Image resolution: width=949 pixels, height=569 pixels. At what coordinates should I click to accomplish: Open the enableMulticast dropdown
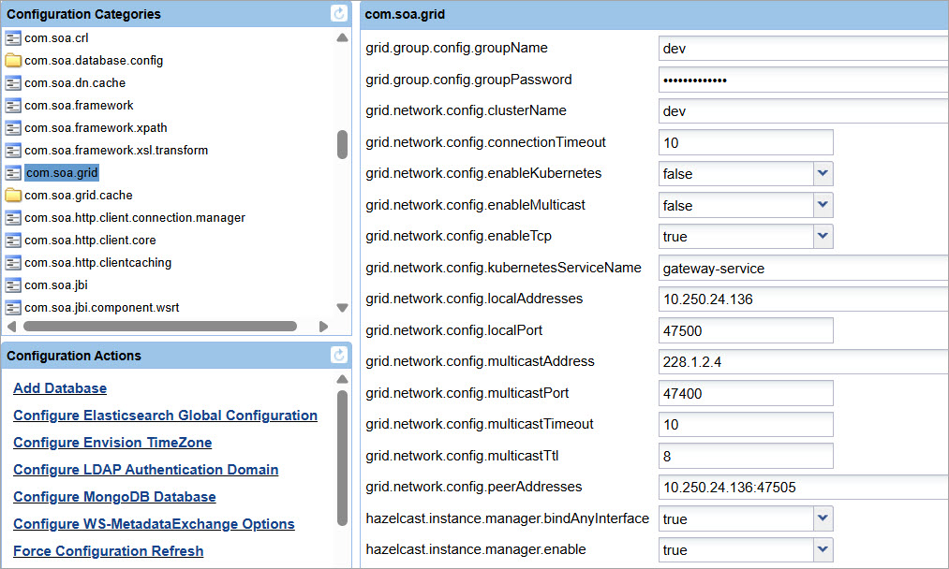823,206
